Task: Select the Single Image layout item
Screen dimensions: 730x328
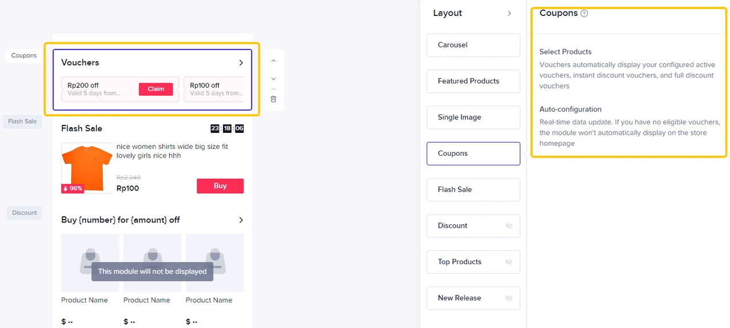Action: pyautogui.click(x=473, y=117)
